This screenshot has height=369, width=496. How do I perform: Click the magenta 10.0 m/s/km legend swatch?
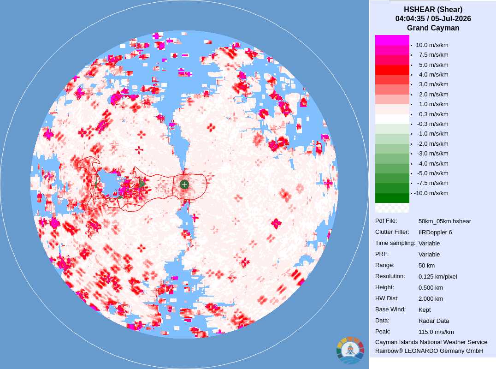click(x=392, y=40)
